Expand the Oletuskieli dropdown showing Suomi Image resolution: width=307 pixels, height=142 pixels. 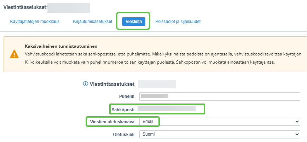click(219, 135)
